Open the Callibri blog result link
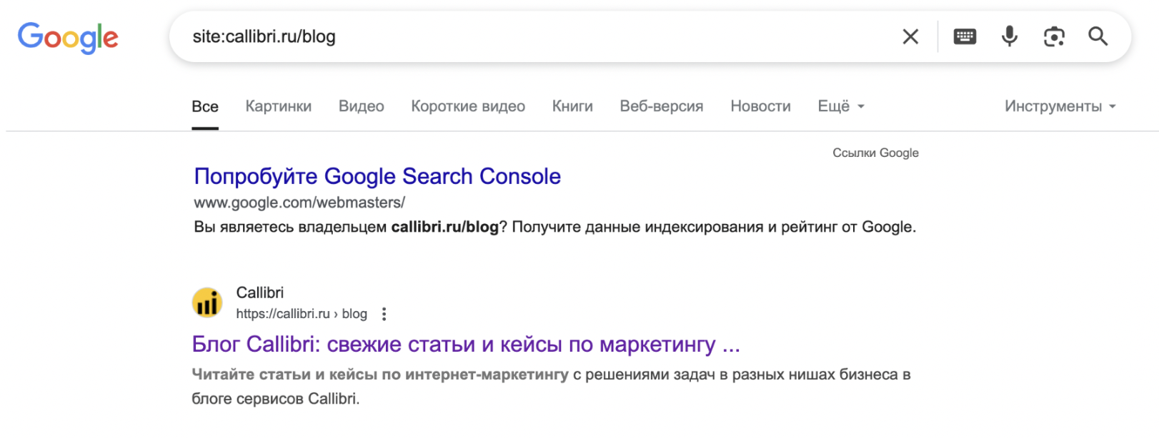This screenshot has height=438, width=1159. tap(465, 345)
